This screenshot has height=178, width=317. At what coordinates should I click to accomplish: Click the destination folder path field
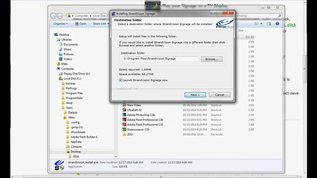[x=160, y=59]
